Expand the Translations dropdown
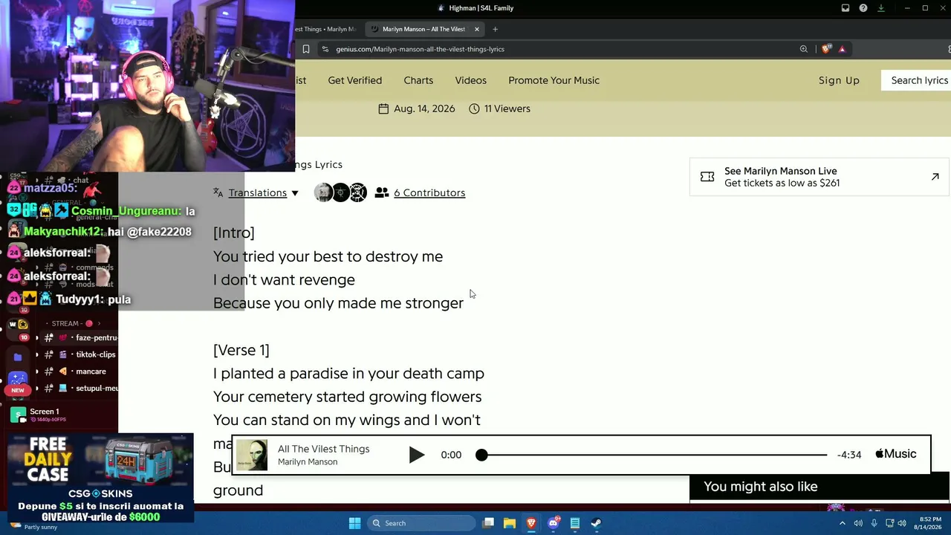 click(263, 192)
